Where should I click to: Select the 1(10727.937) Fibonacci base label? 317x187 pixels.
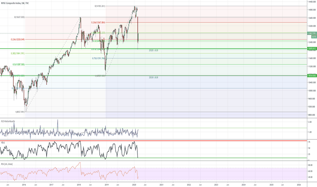pos(100,76)
